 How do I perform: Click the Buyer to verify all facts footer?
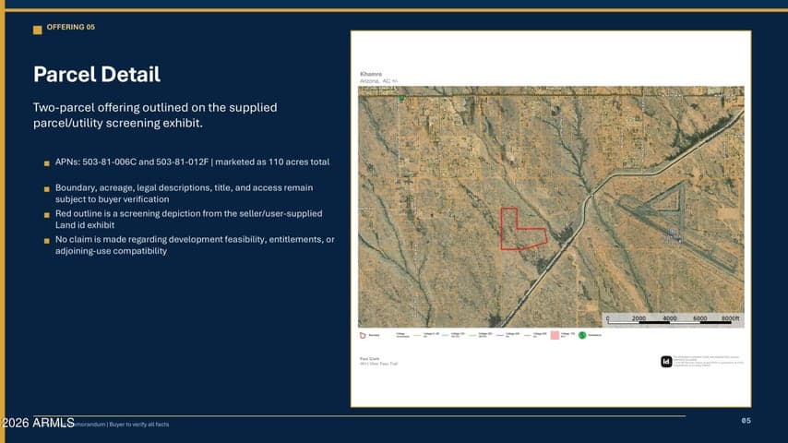(139, 425)
